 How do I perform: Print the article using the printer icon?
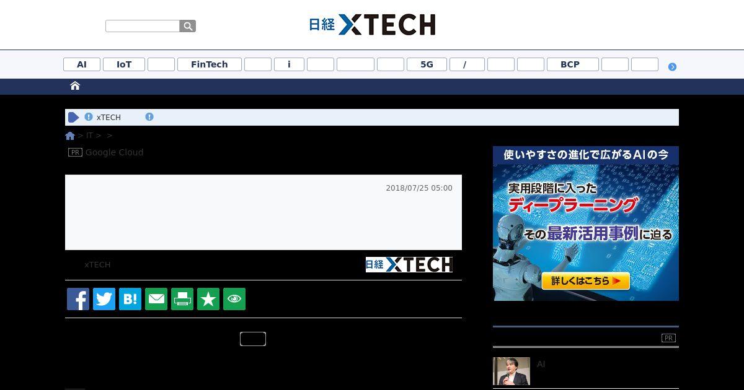coord(182,299)
